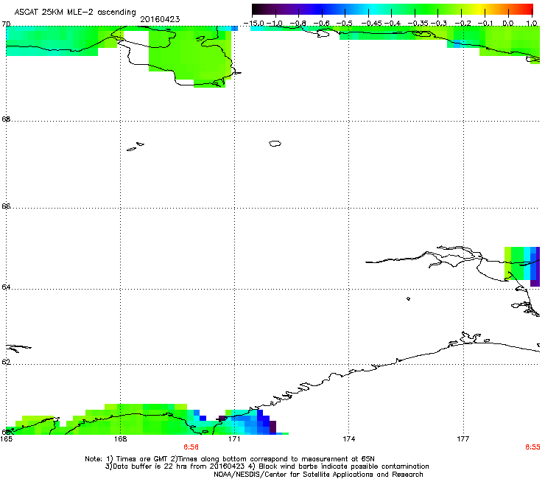The height and width of the screenshot is (479, 545).
Task: Click the red time stamp '6:56'
Action: [x=191, y=447]
